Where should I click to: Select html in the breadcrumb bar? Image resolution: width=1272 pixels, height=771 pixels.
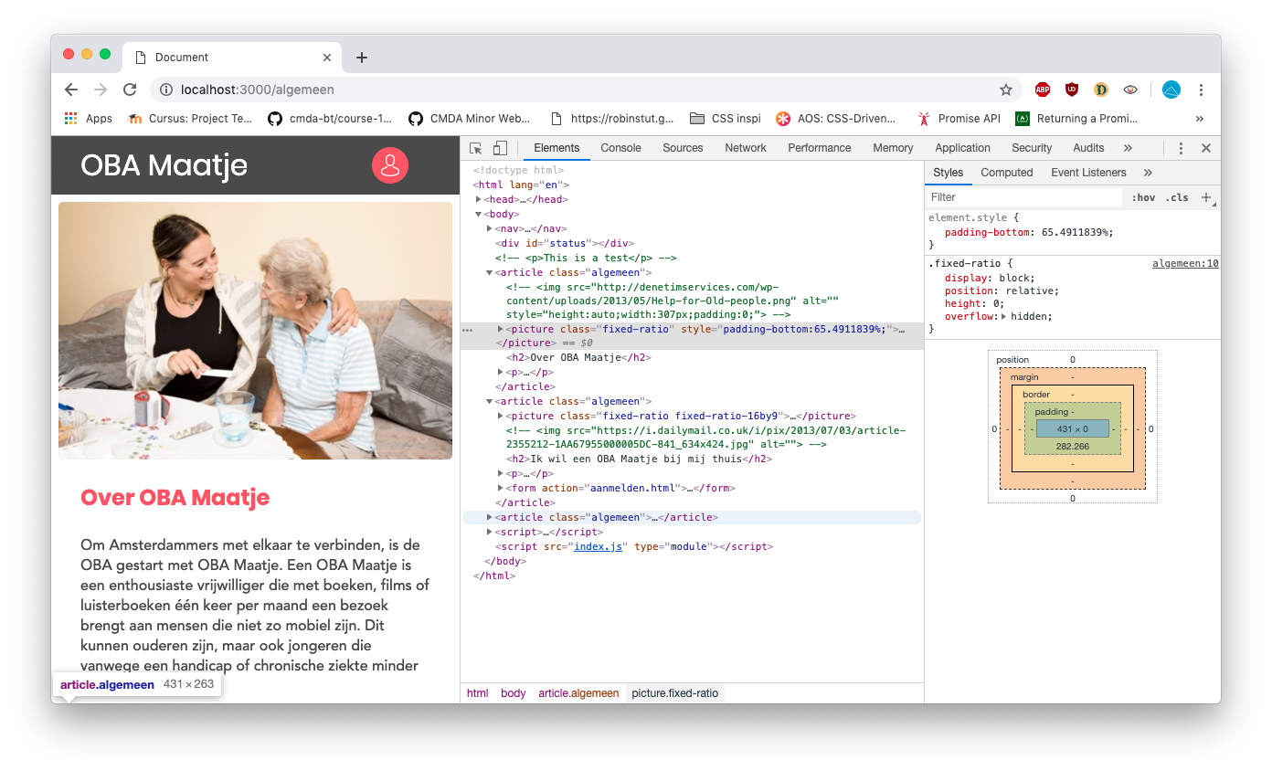coord(478,693)
